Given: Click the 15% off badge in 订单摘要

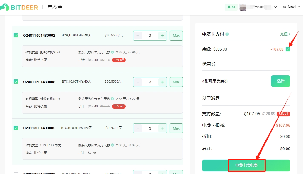Looking at the screenshot, I should tap(283, 114).
